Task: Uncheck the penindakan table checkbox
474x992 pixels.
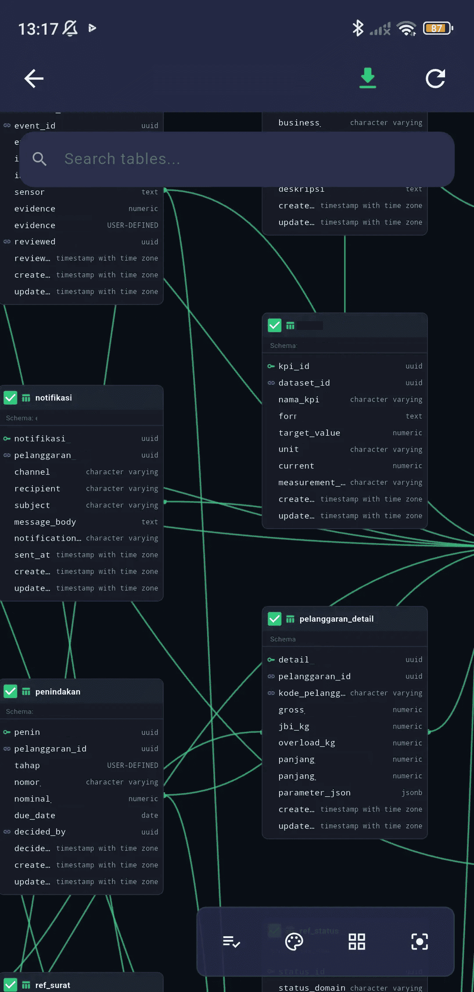Action: 10,692
